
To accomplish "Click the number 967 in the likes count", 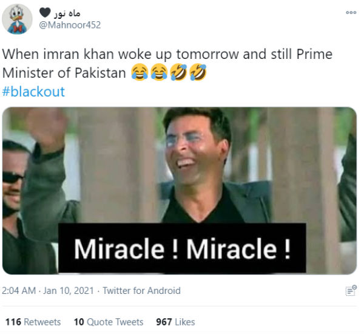I will tap(164, 322).
